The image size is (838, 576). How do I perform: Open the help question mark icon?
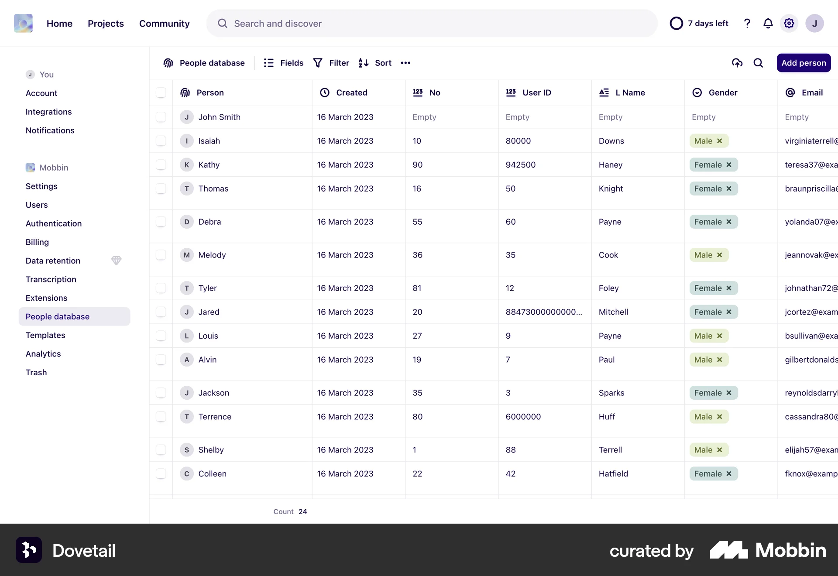point(747,23)
